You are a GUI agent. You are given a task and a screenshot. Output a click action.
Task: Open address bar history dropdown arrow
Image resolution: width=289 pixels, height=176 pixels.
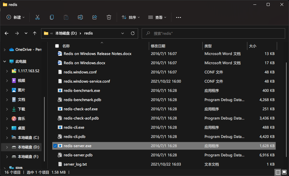tap(123, 33)
